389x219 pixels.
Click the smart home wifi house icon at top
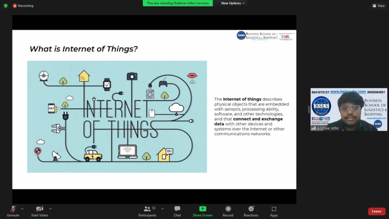(84, 76)
